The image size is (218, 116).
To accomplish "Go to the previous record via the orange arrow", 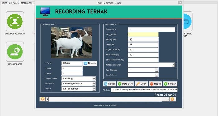I will click(43, 99).
